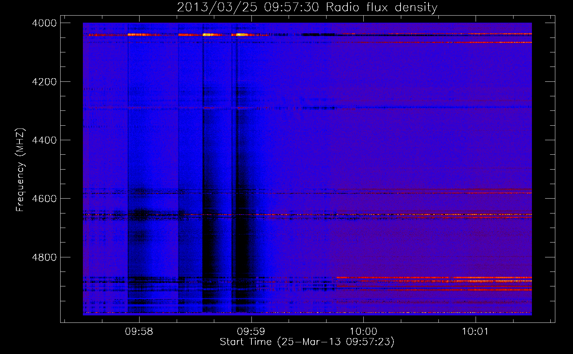Click the 'Start Time (25-Mar-13 09:57:23)' axis label
Screen dimensions: 573x354
point(307,342)
